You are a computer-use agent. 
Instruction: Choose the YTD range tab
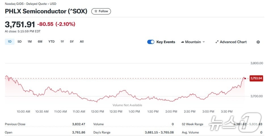point(51,42)
